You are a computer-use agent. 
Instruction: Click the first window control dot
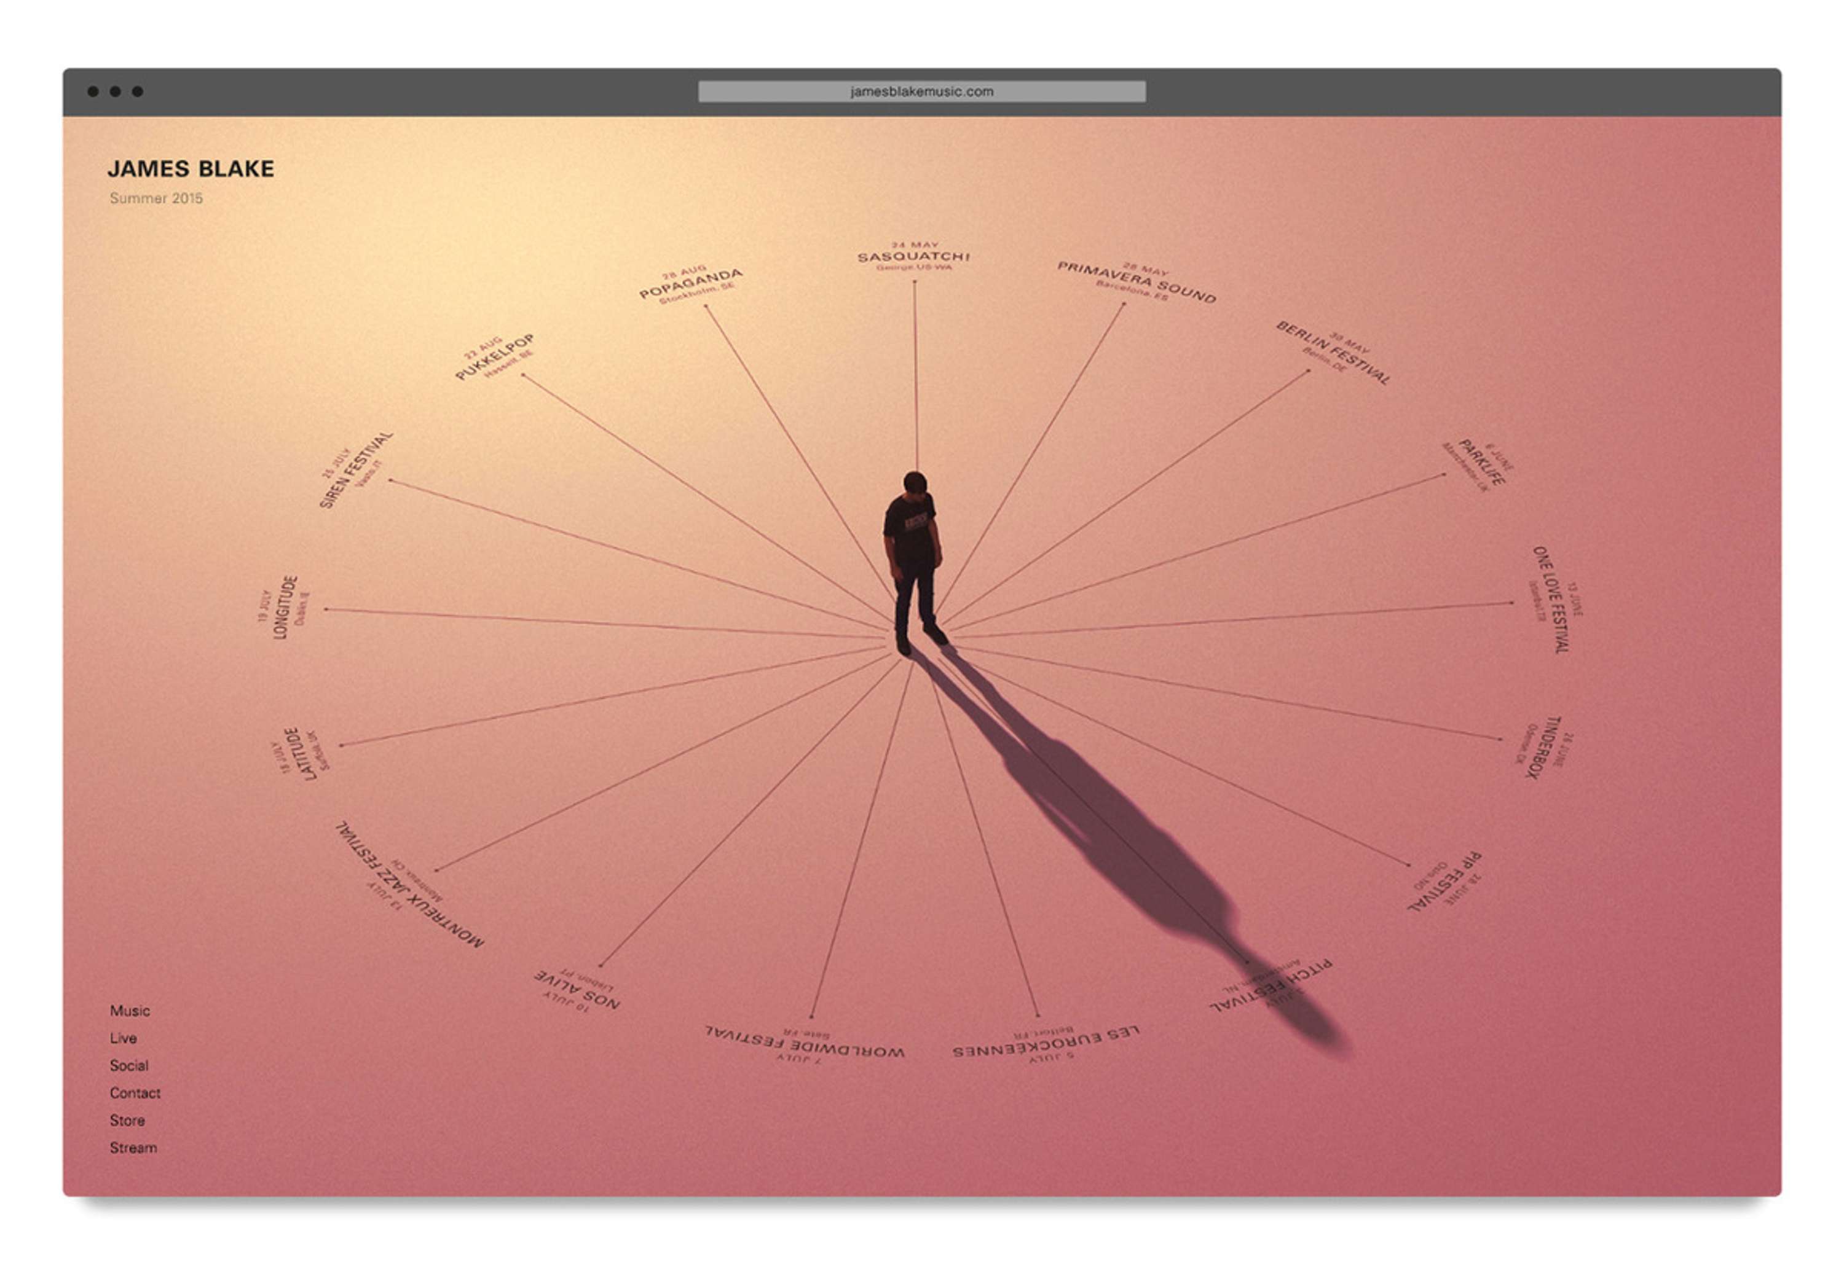93,92
